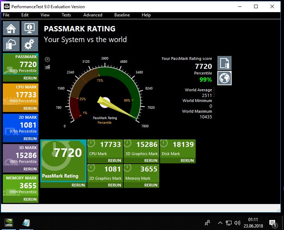Select the MEMORY MARK 3655 sidebar tile
This screenshot has height=230, width=284.
(x=21, y=185)
